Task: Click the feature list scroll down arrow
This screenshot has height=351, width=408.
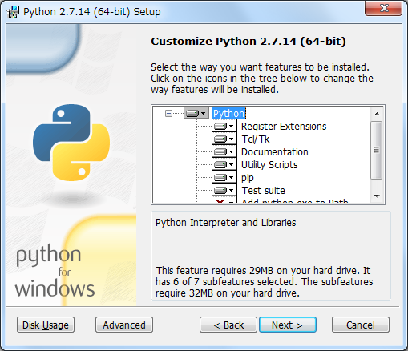Action: 377,196
